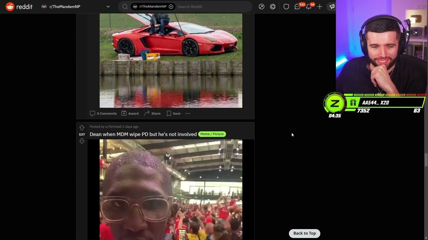The width and height of the screenshot is (428, 240).
Task: Open the Popular arrow icon
Action: tap(261, 7)
